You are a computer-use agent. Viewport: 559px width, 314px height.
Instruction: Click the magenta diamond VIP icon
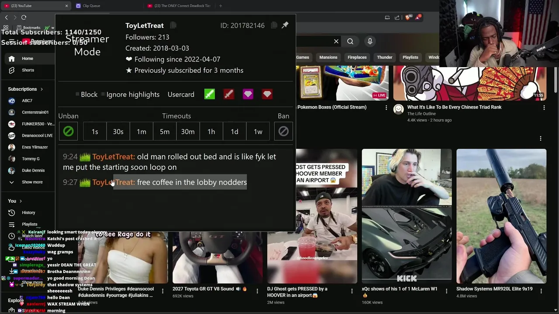248,94
